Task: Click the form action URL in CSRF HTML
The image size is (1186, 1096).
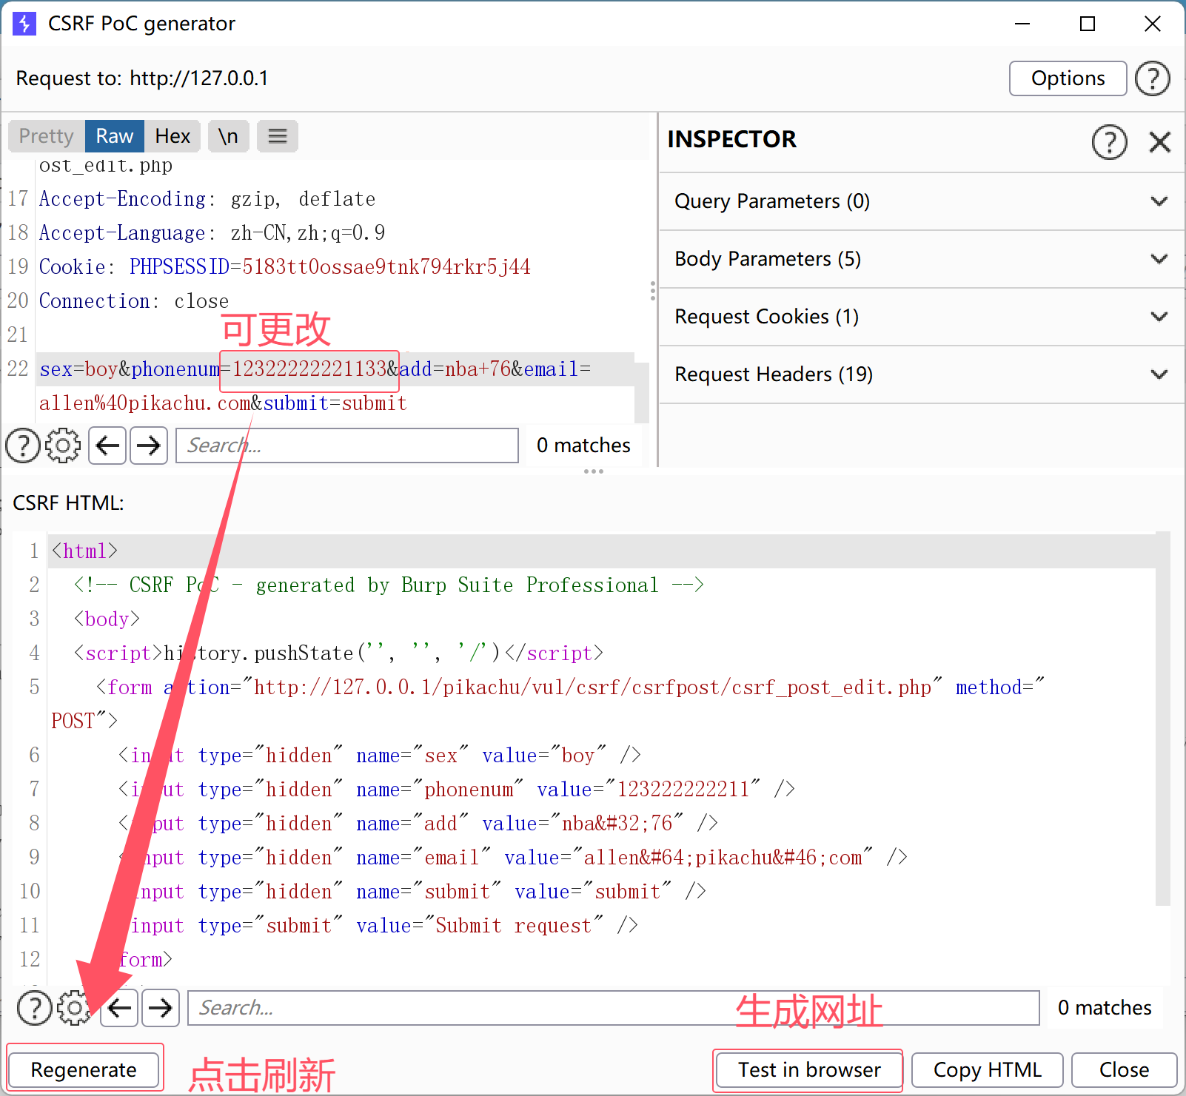Action: click(x=592, y=687)
